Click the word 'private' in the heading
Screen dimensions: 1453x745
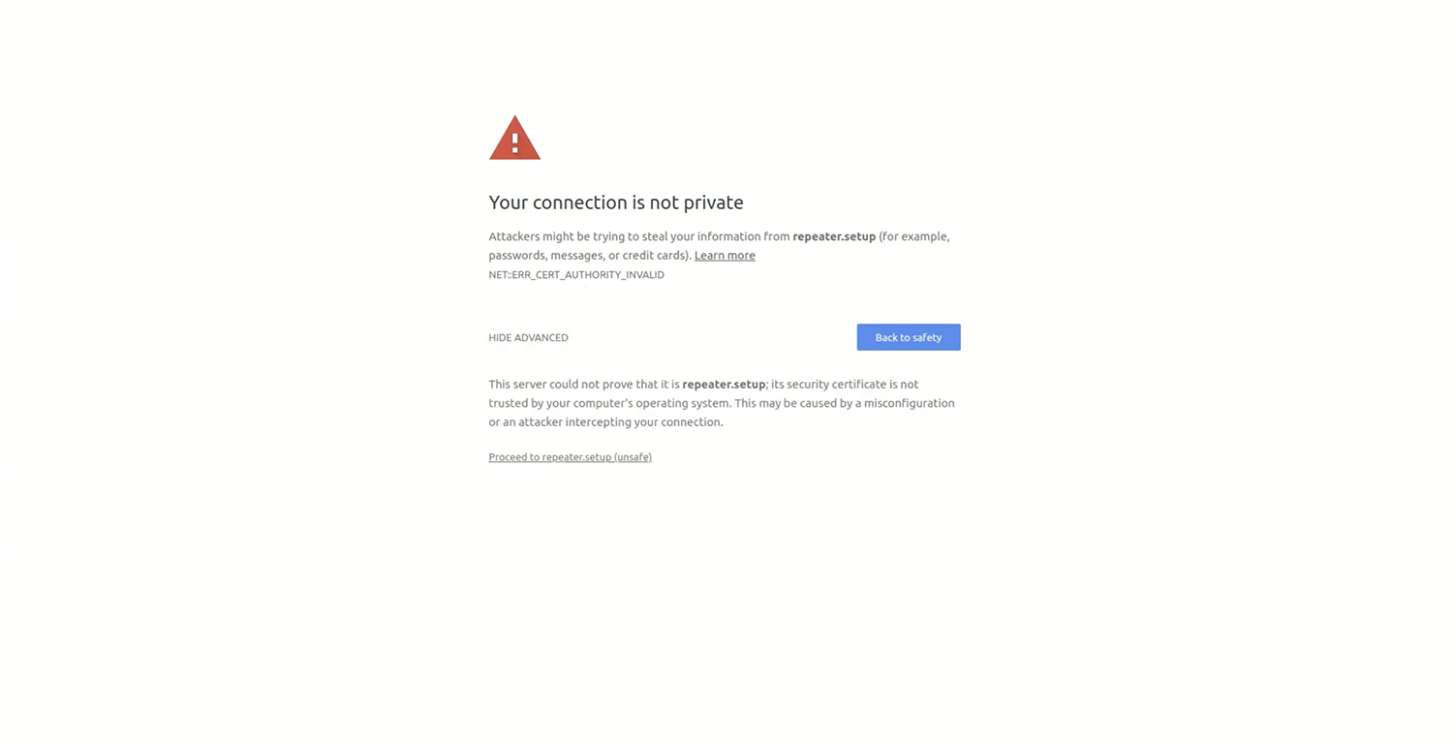(713, 202)
